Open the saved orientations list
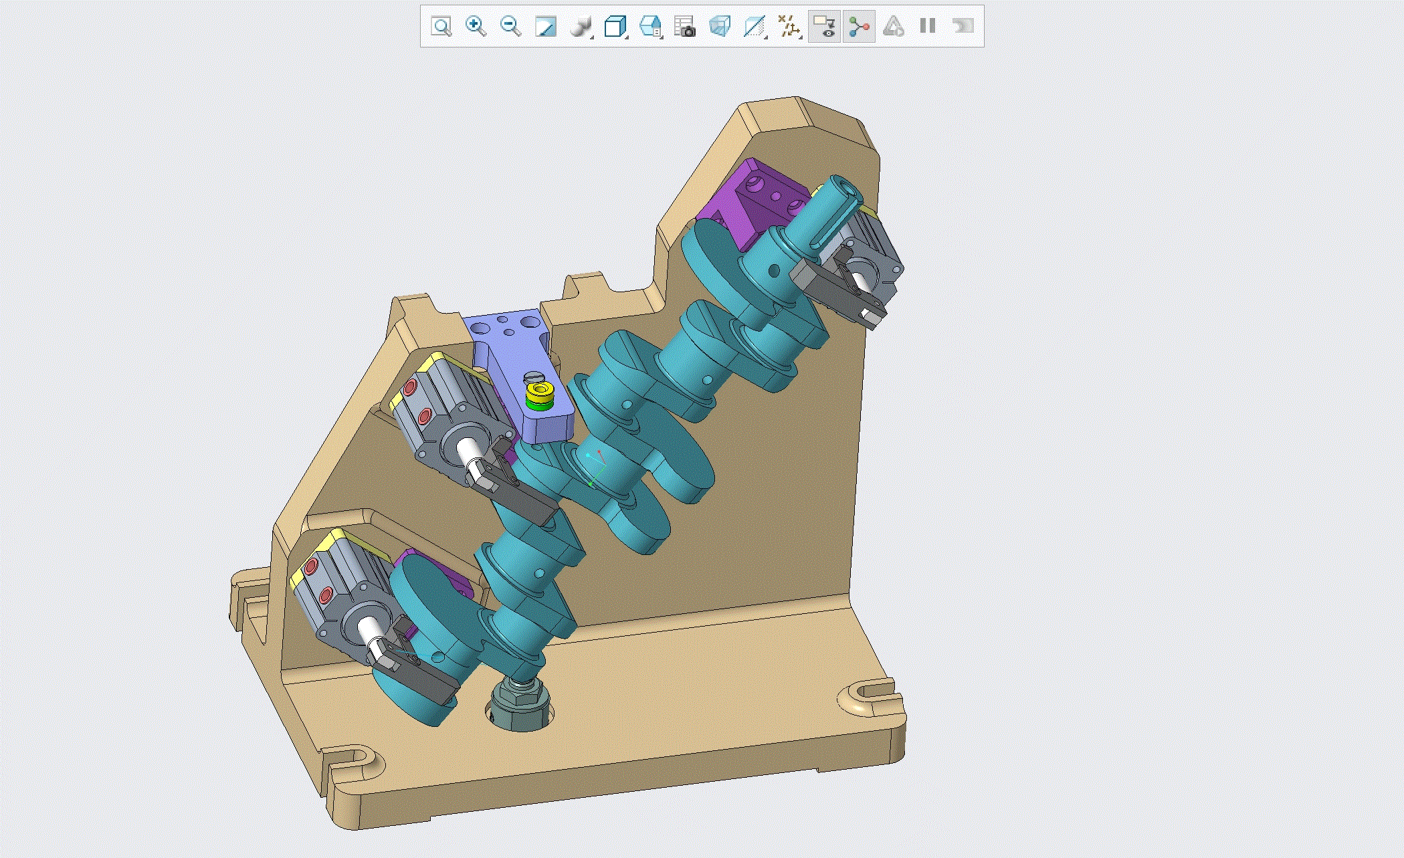The image size is (1404, 858). (651, 27)
